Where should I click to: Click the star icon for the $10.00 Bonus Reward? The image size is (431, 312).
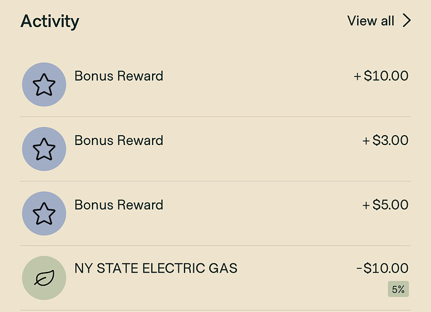(x=44, y=84)
